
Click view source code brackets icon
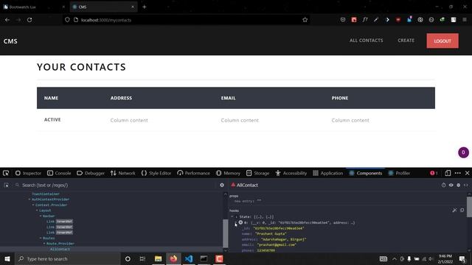(465, 185)
